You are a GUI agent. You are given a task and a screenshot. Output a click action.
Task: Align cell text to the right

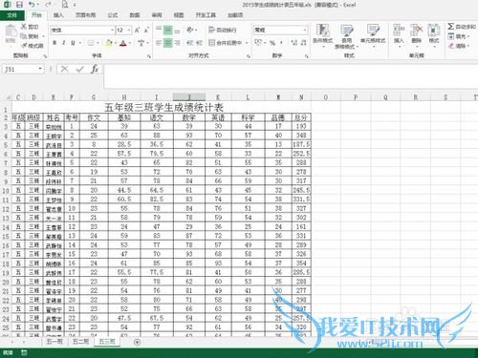(x=178, y=43)
